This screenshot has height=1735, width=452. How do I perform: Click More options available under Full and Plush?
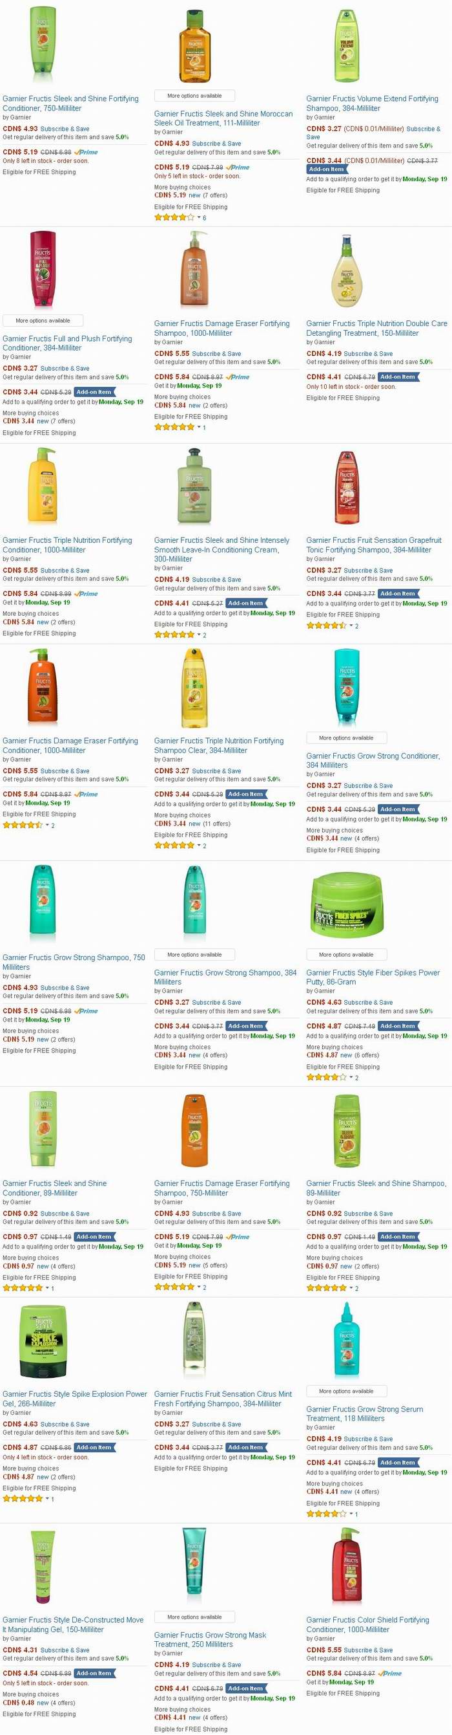tap(43, 321)
